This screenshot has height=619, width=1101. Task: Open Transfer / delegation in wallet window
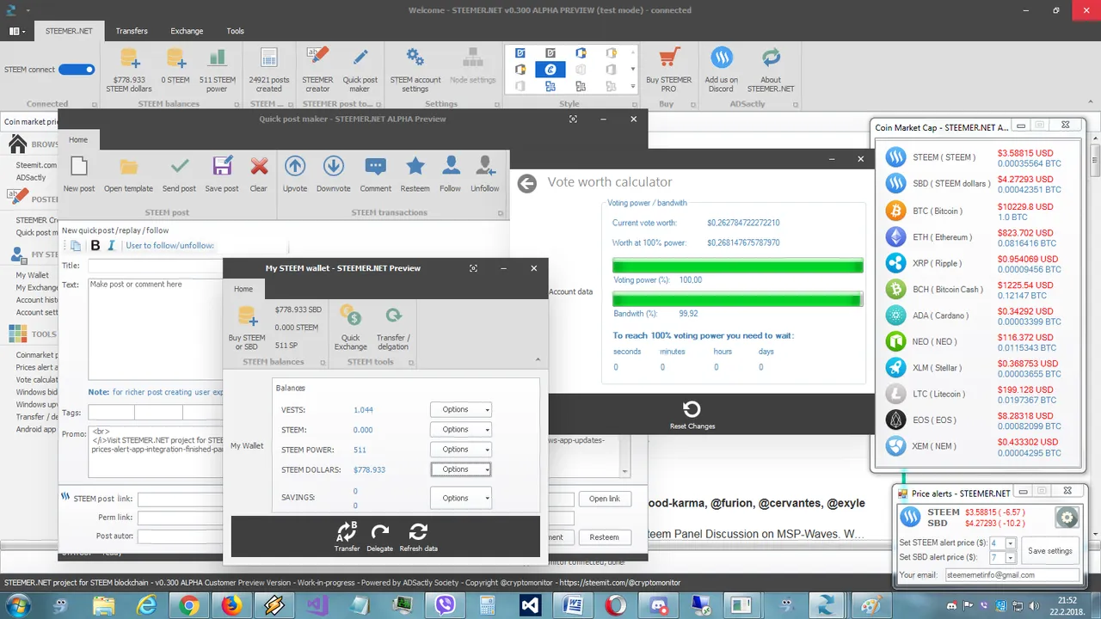[393, 328]
